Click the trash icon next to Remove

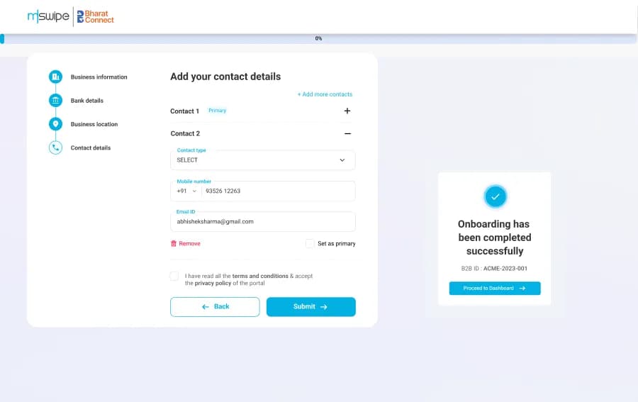(x=174, y=243)
